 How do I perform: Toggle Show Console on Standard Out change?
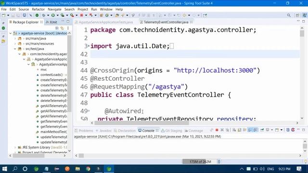click(x=250, y=130)
